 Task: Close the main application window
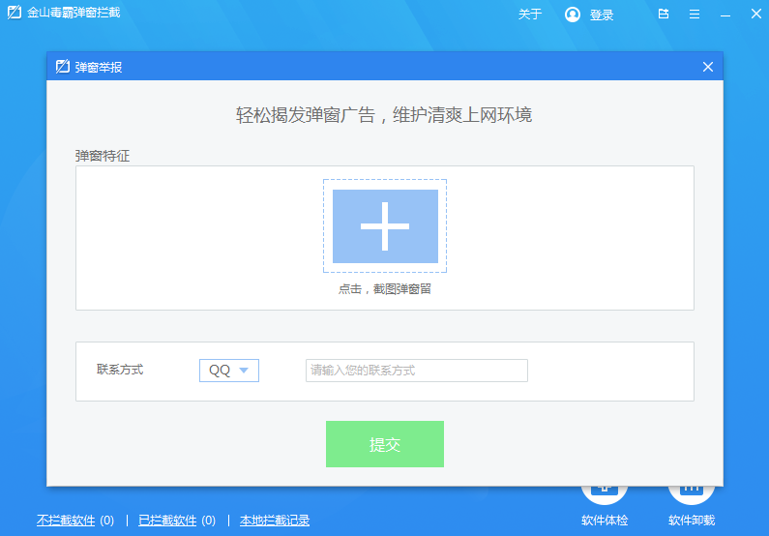tap(754, 15)
